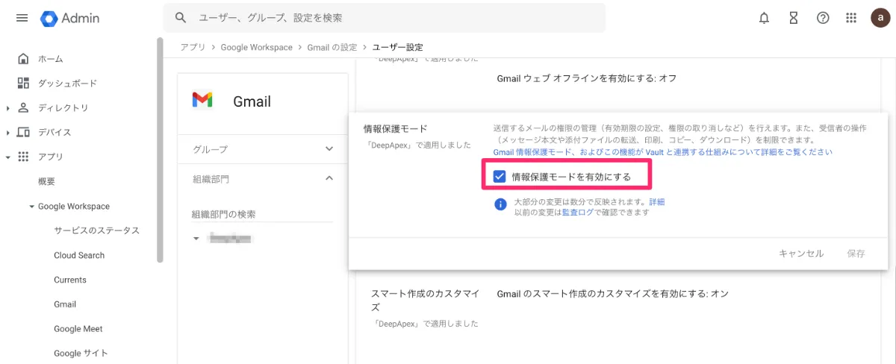
Task: Expand the グループ panel chevron
Action: (x=329, y=149)
